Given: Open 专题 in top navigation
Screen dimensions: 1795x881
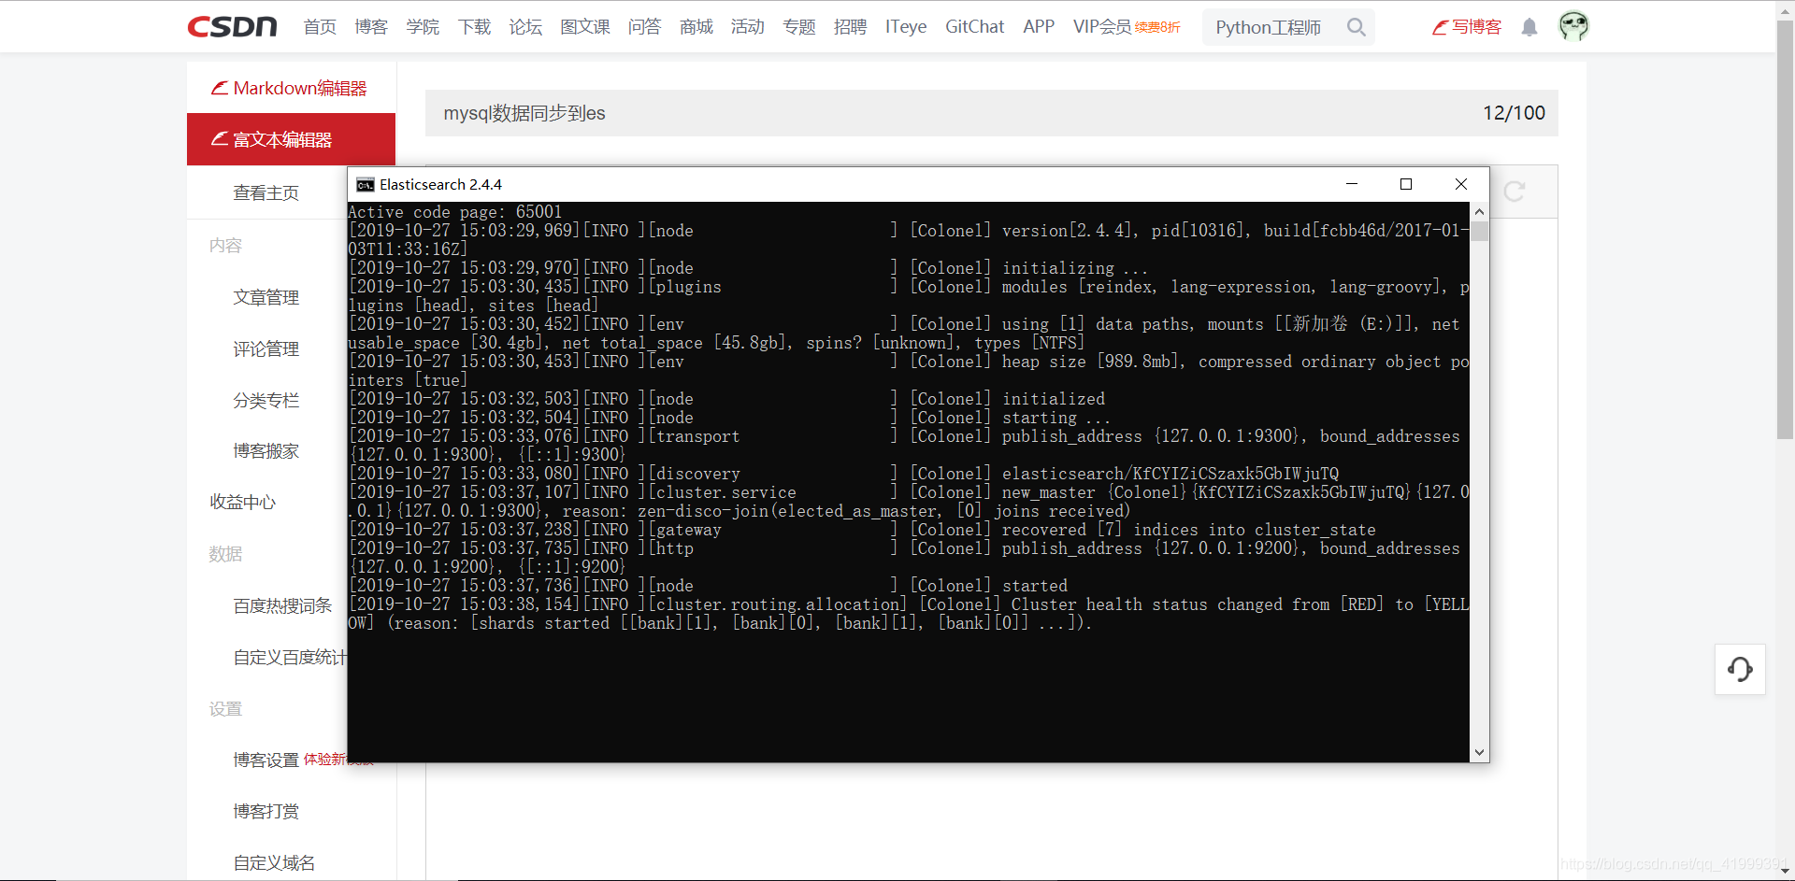Looking at the screenshot, I should [x=799, y=27].
